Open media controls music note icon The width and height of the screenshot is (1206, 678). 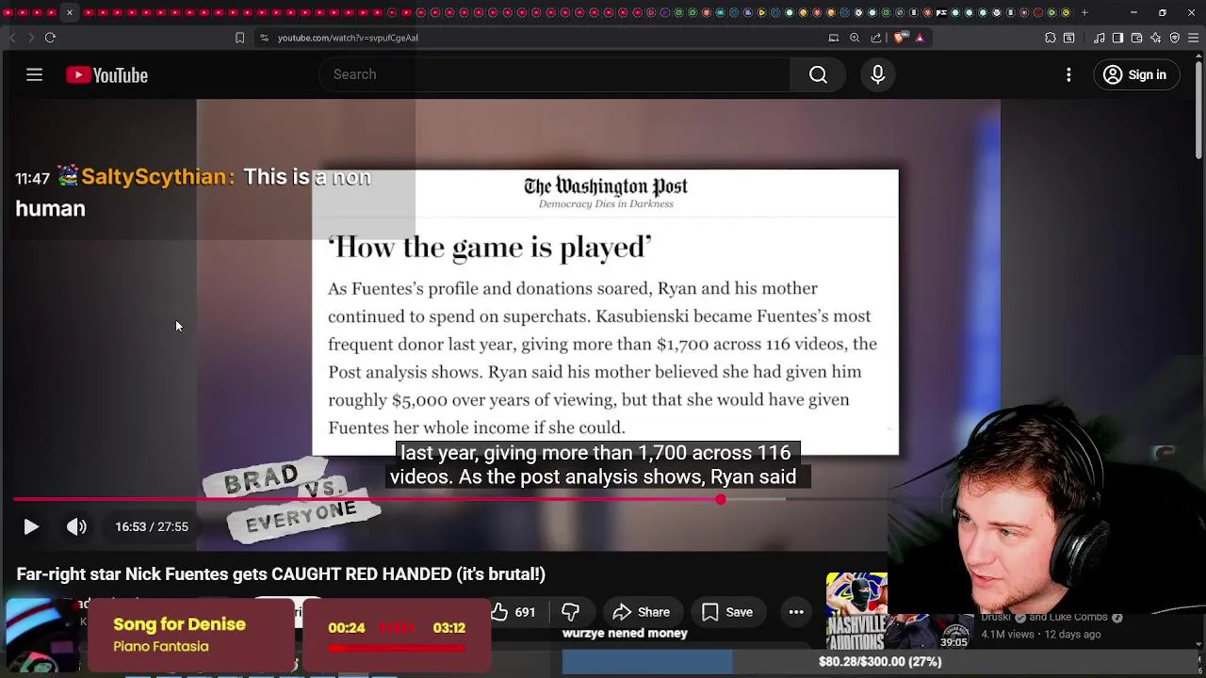[1100, 38]
